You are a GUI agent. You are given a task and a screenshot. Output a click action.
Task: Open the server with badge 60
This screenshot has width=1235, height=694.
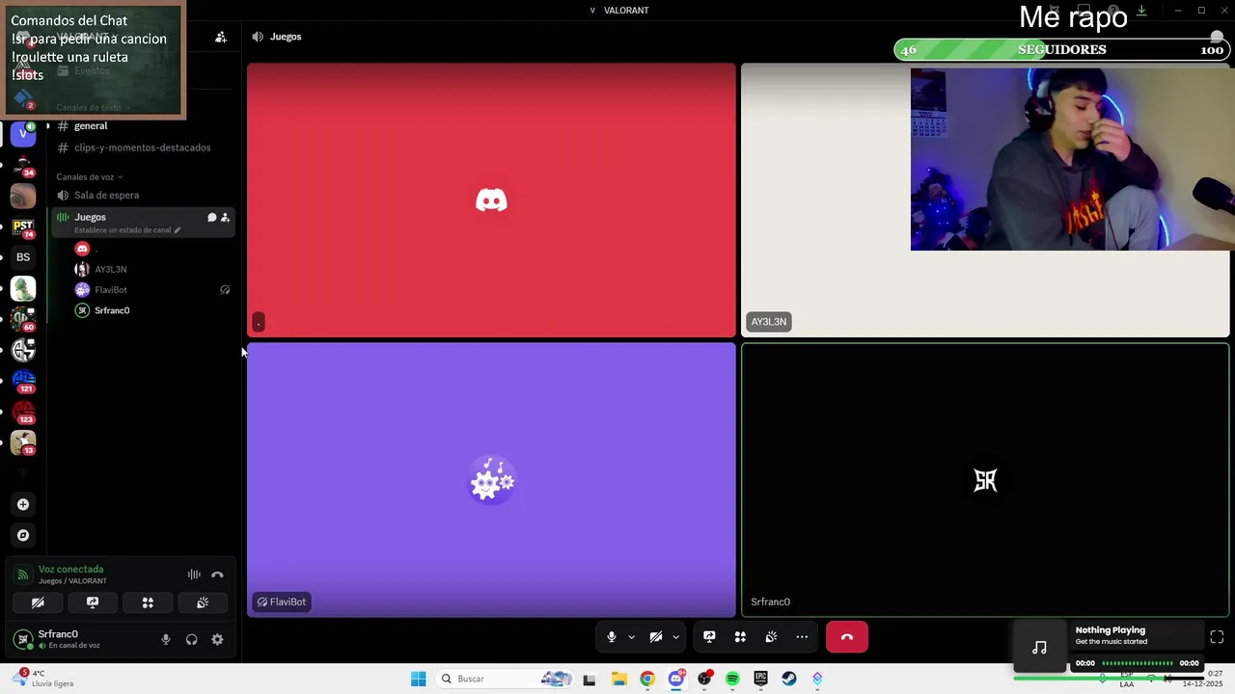23,319
